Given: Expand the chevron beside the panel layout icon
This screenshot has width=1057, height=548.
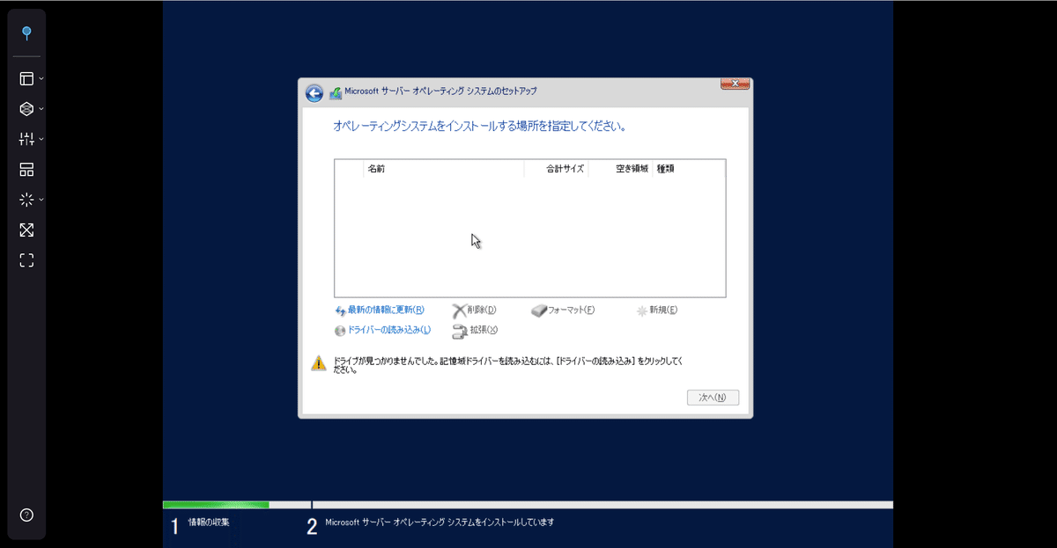Looking at the screenshot, I should 41,79.
